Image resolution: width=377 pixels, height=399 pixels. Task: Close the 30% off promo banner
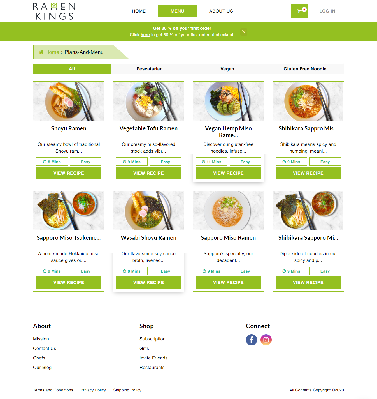pyautogui.click(x=244, y=32)
